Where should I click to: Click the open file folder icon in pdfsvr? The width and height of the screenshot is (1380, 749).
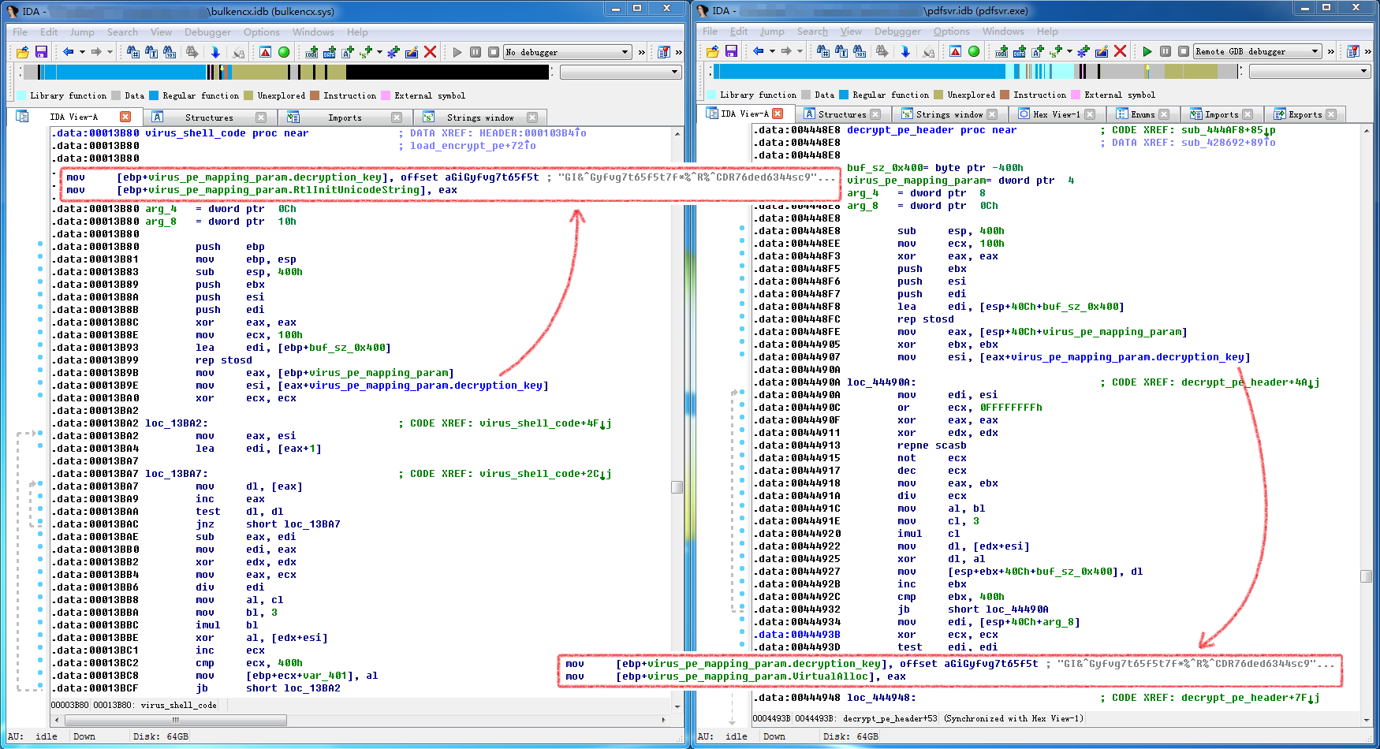(x=713, y=51)
